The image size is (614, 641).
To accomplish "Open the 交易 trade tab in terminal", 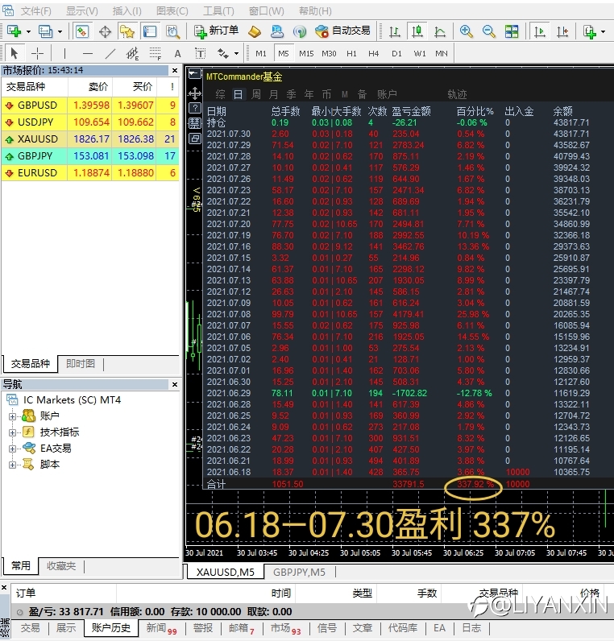I will (31, 628).
